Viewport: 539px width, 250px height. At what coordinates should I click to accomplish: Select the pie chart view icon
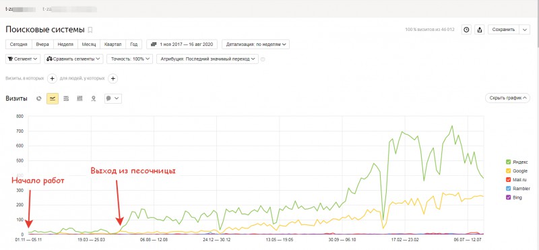click(39, 98)
